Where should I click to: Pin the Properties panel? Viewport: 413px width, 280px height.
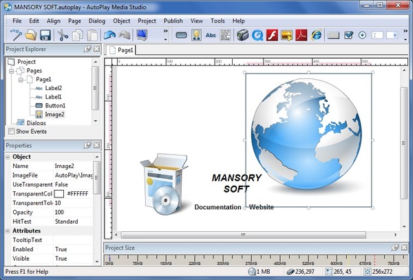click(x=87, y=146)
